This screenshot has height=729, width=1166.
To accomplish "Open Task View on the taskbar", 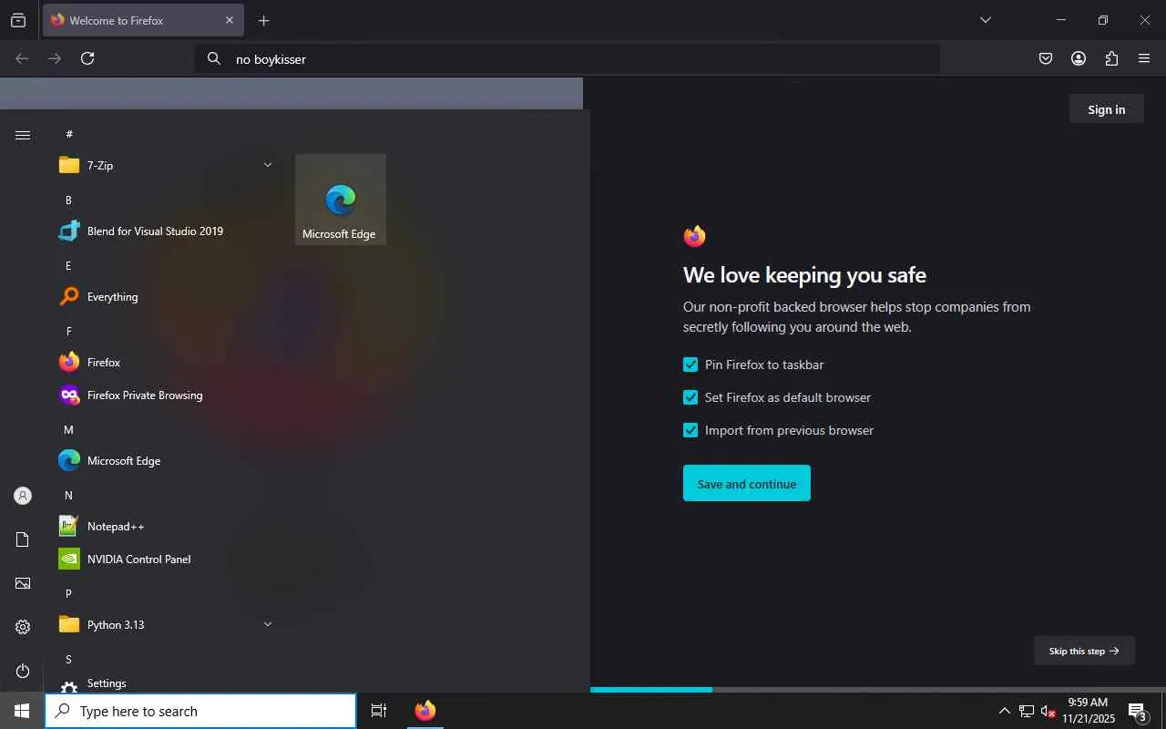I will 379,711.
